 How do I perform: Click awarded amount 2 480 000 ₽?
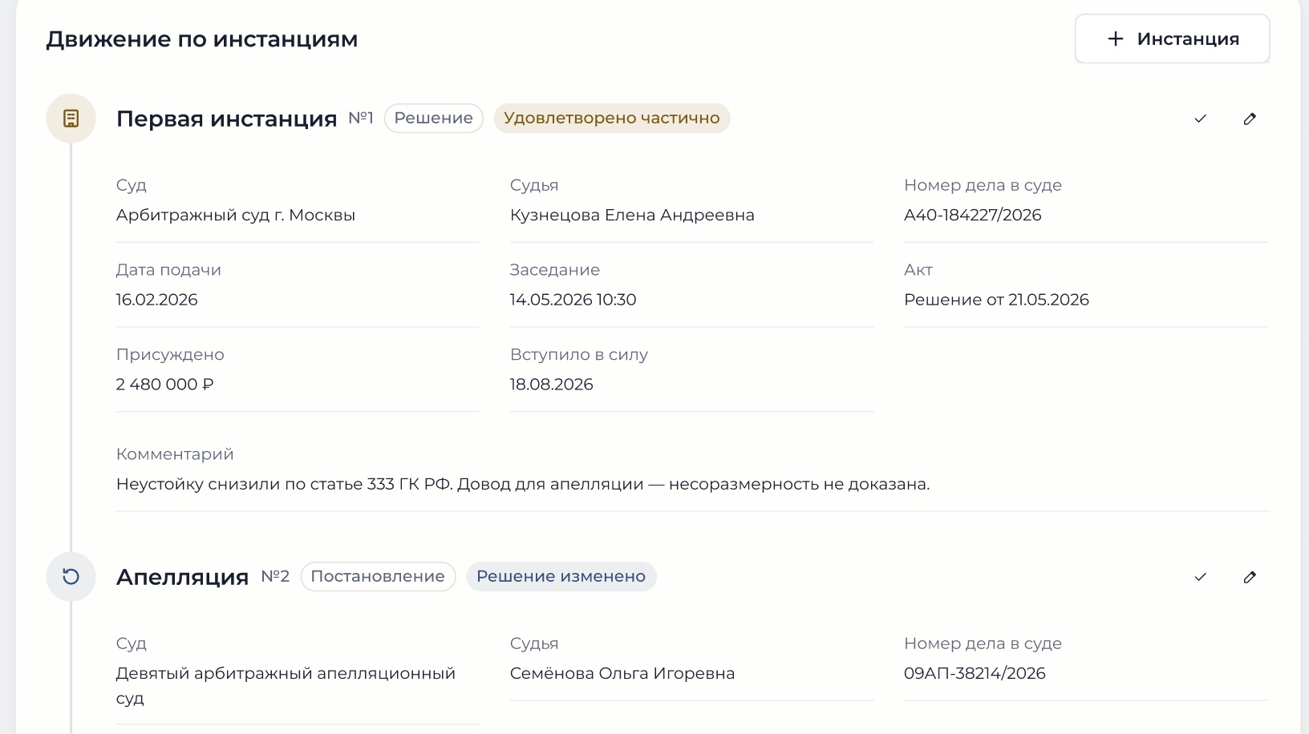165,385
